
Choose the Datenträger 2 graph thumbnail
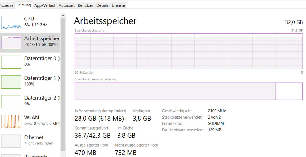[11, 101]
